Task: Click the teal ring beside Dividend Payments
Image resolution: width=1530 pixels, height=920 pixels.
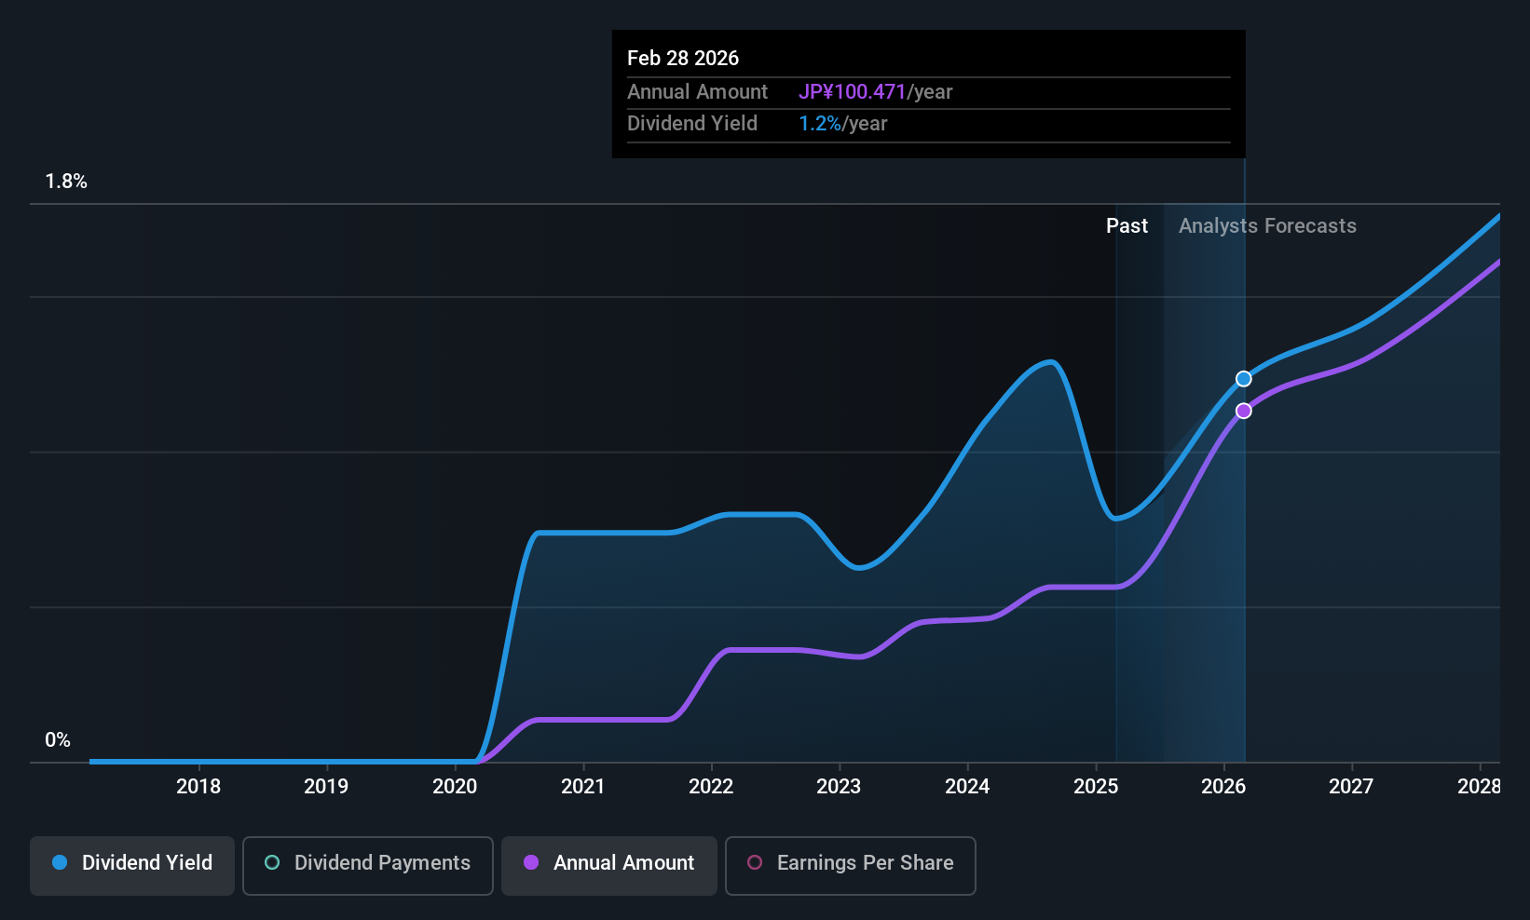Action: tap(272, 862)
